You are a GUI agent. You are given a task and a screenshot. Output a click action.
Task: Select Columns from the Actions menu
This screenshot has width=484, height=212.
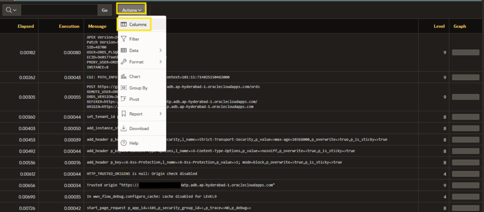click(142, 24)
